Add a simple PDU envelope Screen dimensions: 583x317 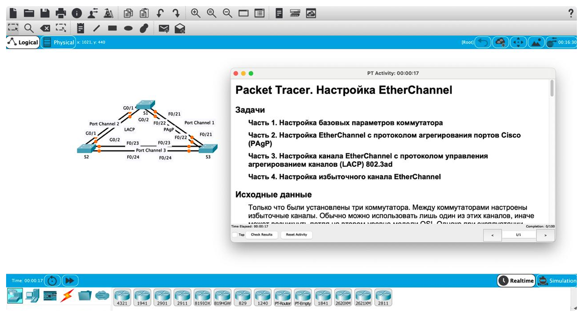point(164,29)
